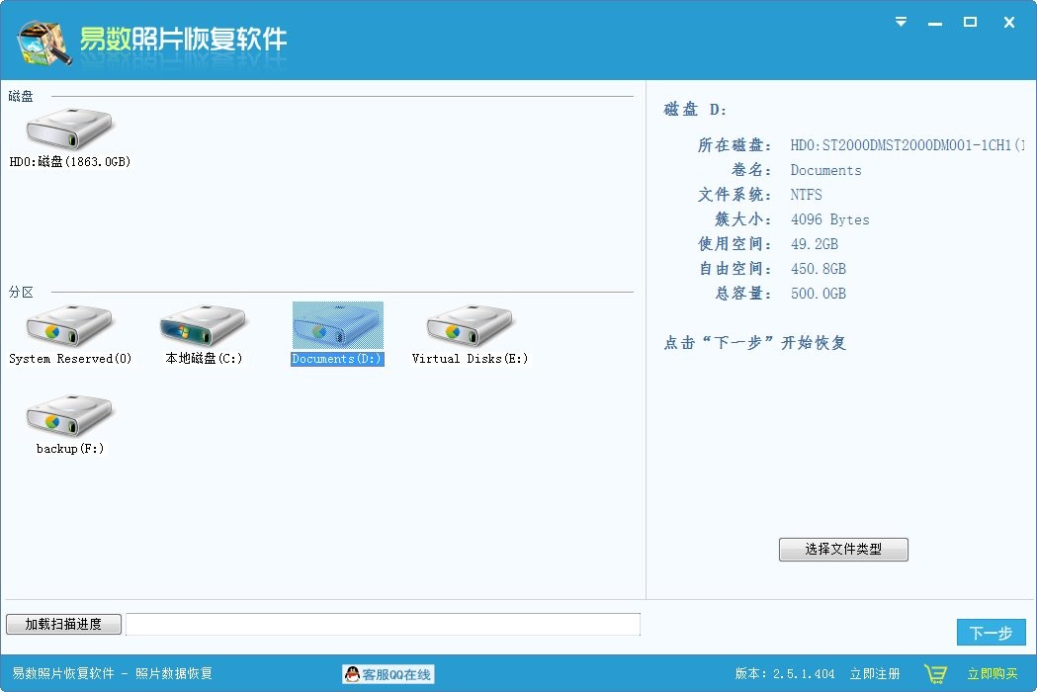
Task: Click the 下一步 button to continue
Action: pos(991,632)
